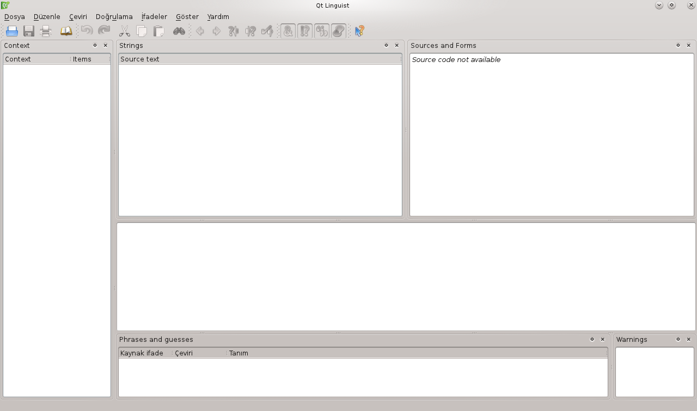Screen dimensions: 697x411
Task: Click the Source text column header
Action: click(260, 59)
